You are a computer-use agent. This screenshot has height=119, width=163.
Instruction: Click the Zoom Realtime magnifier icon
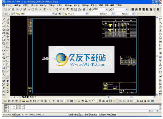[60, 10]
